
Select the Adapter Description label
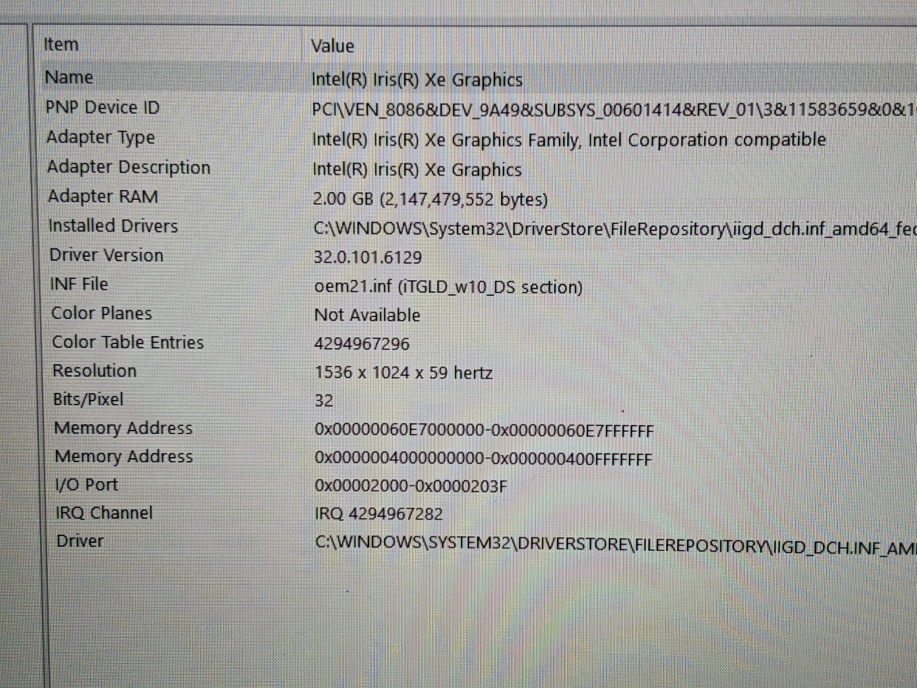[x=129, y=167]
